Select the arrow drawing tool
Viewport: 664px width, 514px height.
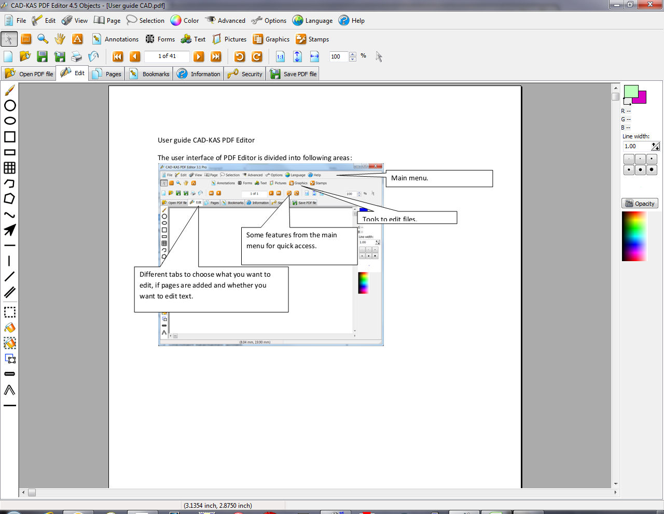pos(9,229)
